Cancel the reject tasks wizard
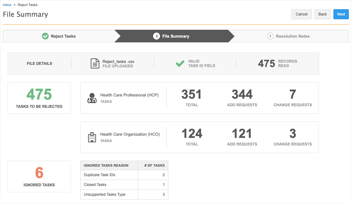This screenshot has width=352, height=204. tap(301, 14)
